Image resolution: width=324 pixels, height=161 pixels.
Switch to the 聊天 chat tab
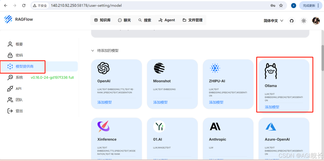[124, 20]
